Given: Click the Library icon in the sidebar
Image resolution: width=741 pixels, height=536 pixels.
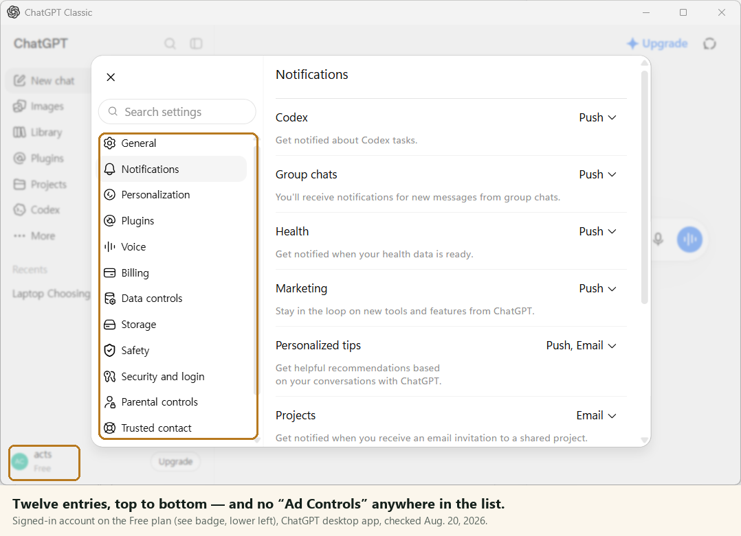Looking at the screenshot, I should [x=19, y=132].
